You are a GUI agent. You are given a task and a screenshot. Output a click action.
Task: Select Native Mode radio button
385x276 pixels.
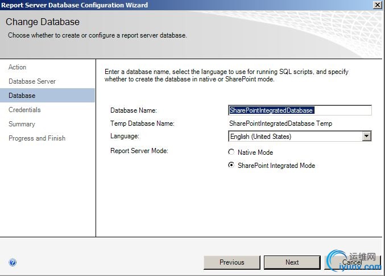click(231, 152)
